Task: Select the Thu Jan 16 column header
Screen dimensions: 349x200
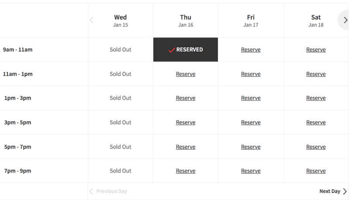Action: [186, 20]
